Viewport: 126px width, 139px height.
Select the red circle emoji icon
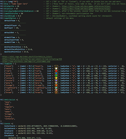coord(56,71)
